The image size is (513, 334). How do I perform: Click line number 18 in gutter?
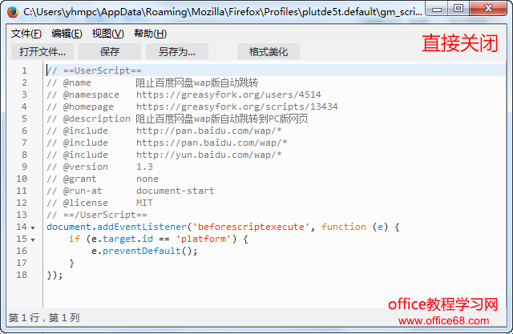[22, 276]
